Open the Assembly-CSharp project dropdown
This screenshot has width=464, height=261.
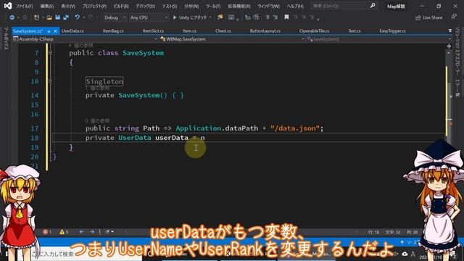[85, 39]
